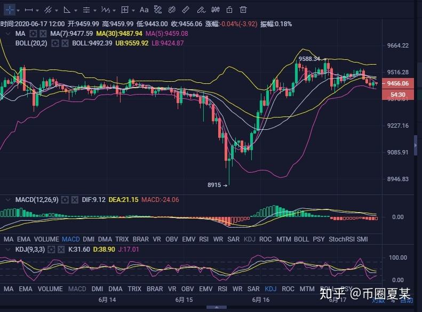Remove the MACD(12,26,9) indicator
Viewport: 422px width, 312px height.
(75, 200)
